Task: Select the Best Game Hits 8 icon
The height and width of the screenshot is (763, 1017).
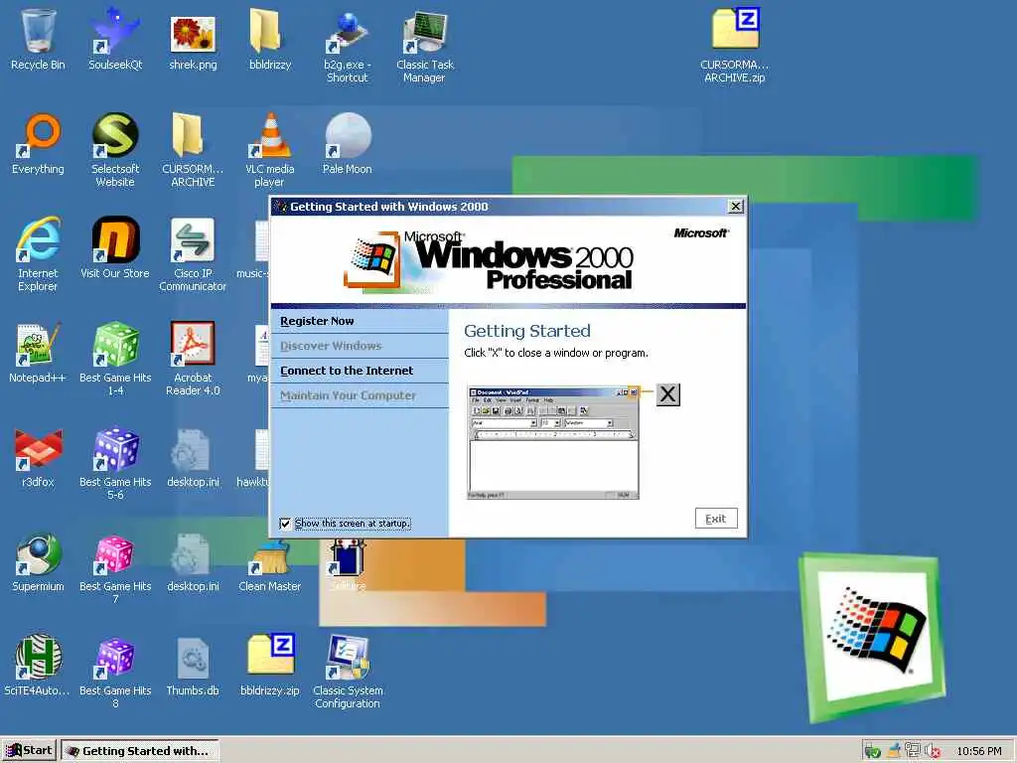Action: tap(115, 658)
